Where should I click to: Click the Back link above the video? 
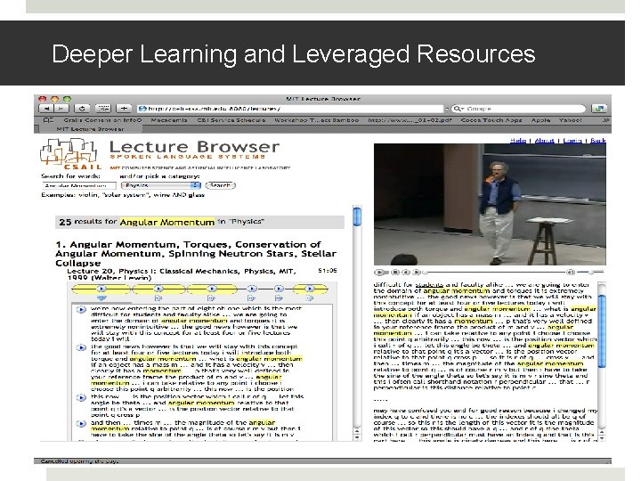coord(598,141)
